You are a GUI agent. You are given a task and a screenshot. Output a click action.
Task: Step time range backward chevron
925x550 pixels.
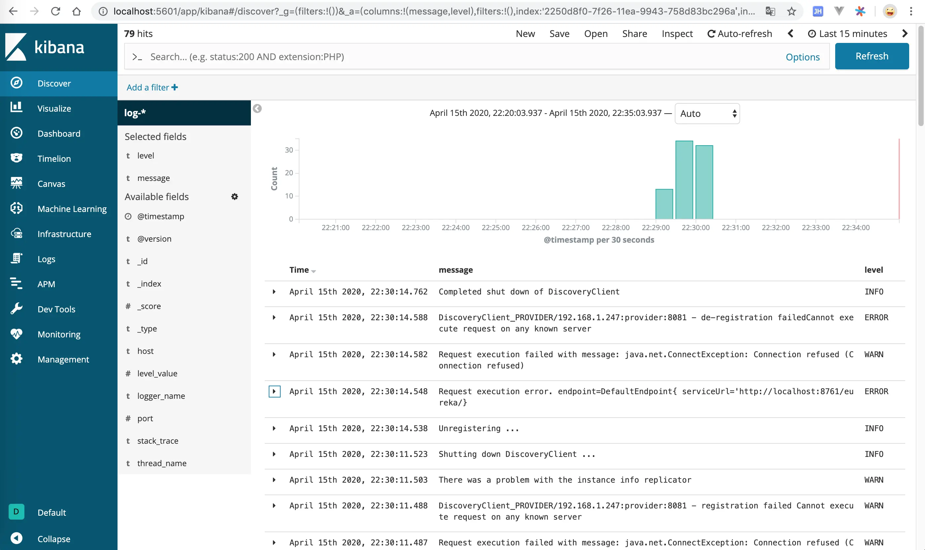(x=790, y=34)
